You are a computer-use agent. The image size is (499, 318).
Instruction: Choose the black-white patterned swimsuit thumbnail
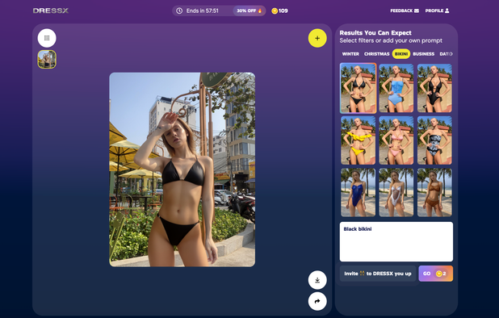pyautogui.click(x=434, y=140)
